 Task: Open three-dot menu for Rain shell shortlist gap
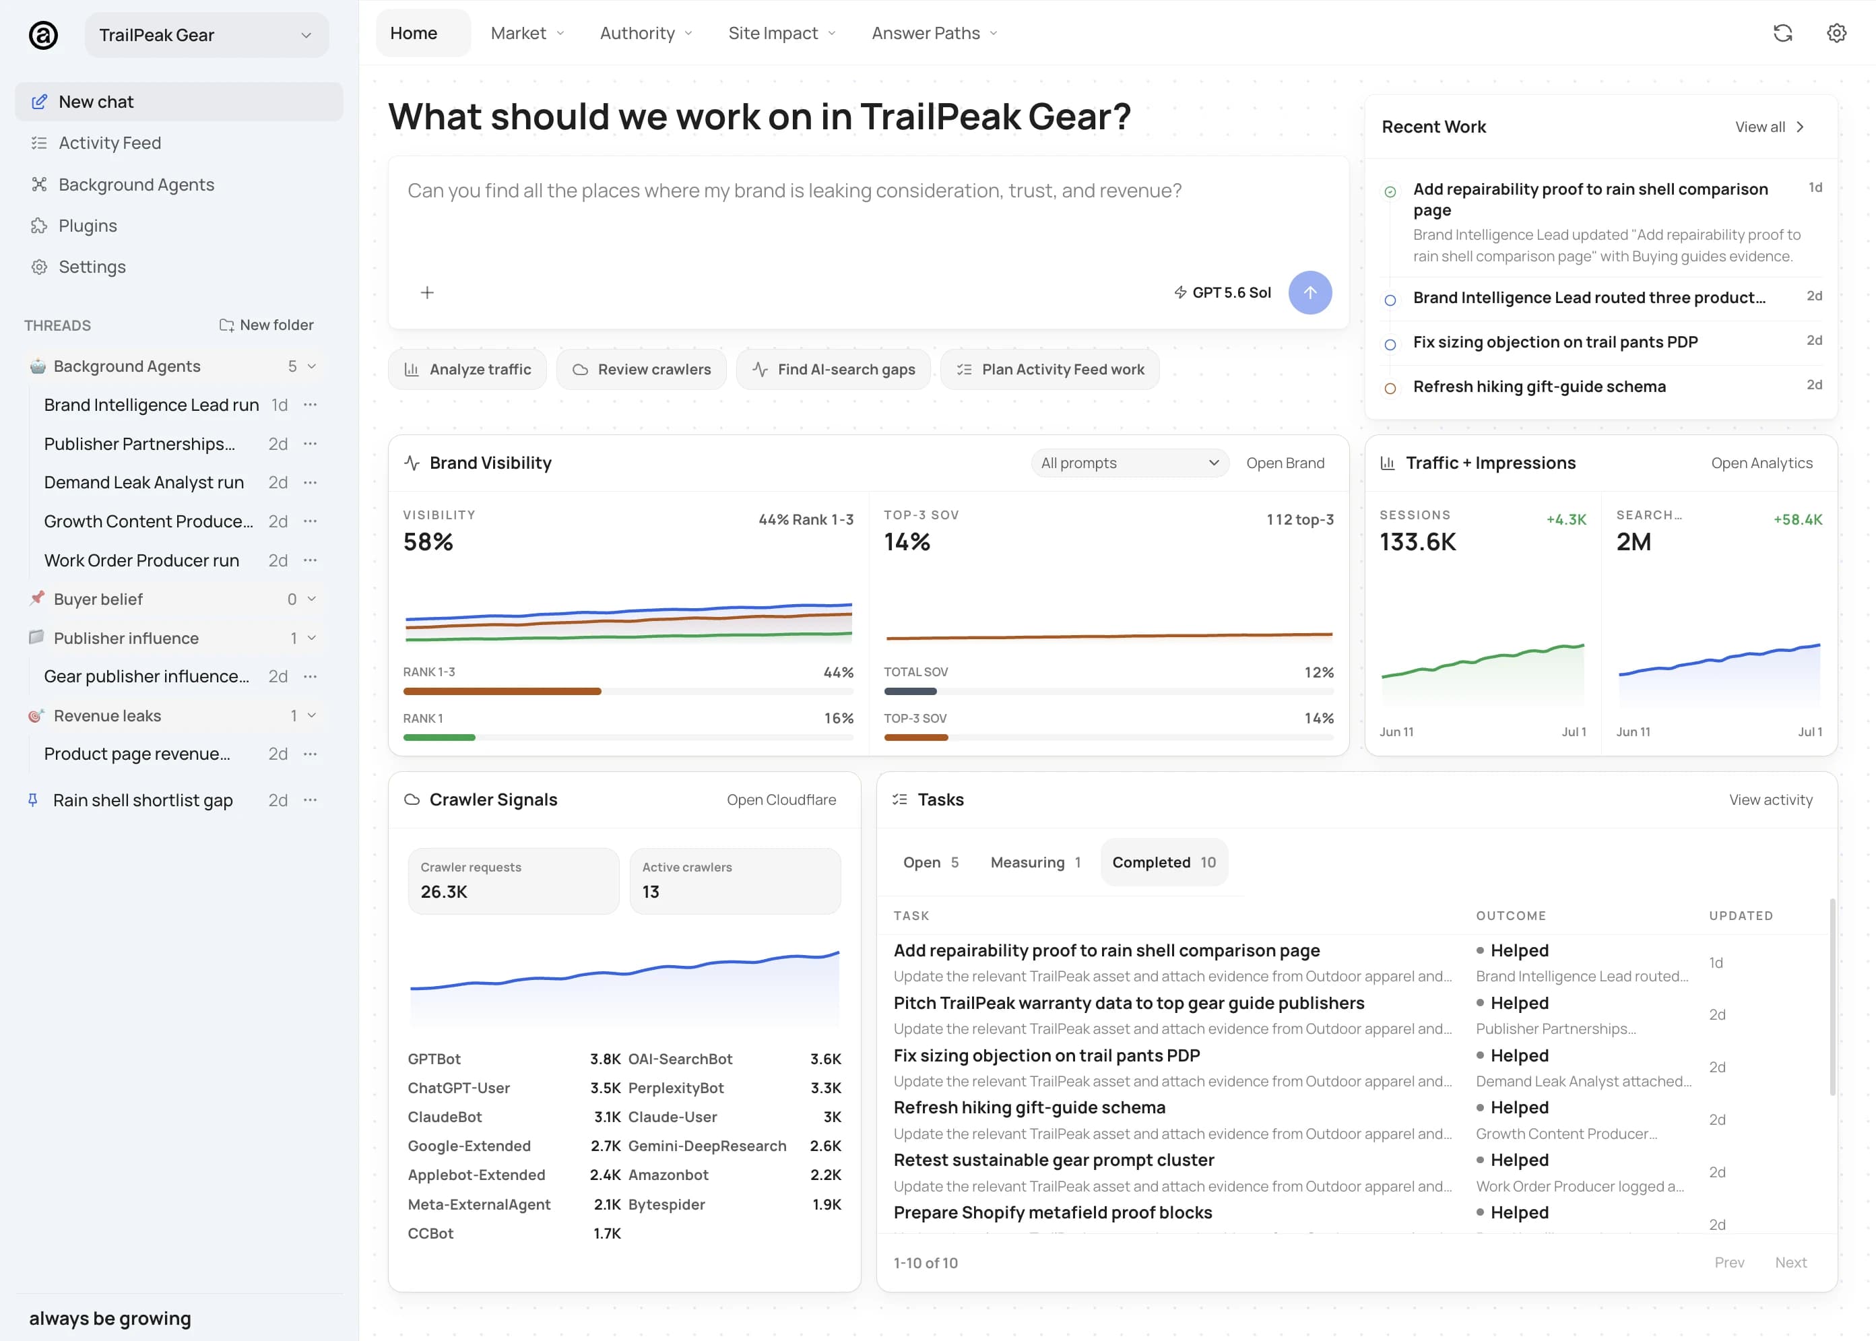pyautogui.click(x=311, y=800)
